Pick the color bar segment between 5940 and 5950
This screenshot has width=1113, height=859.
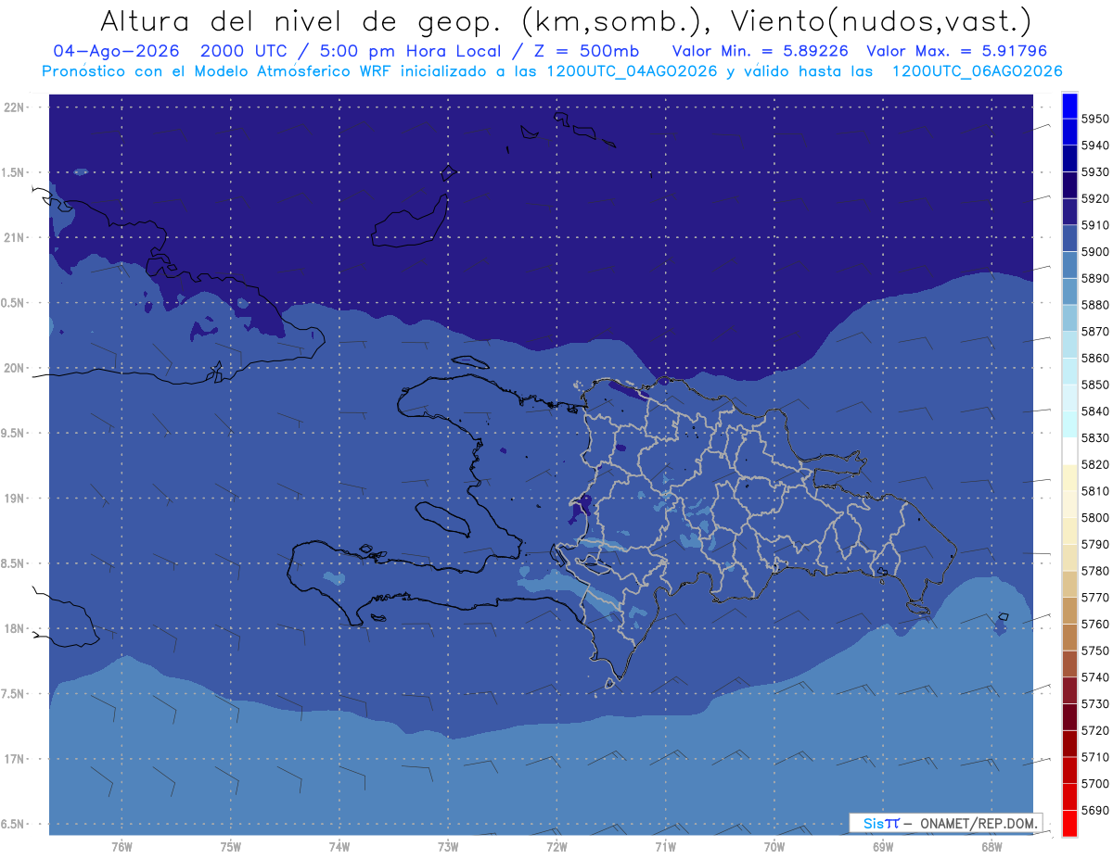point(1069,133)
